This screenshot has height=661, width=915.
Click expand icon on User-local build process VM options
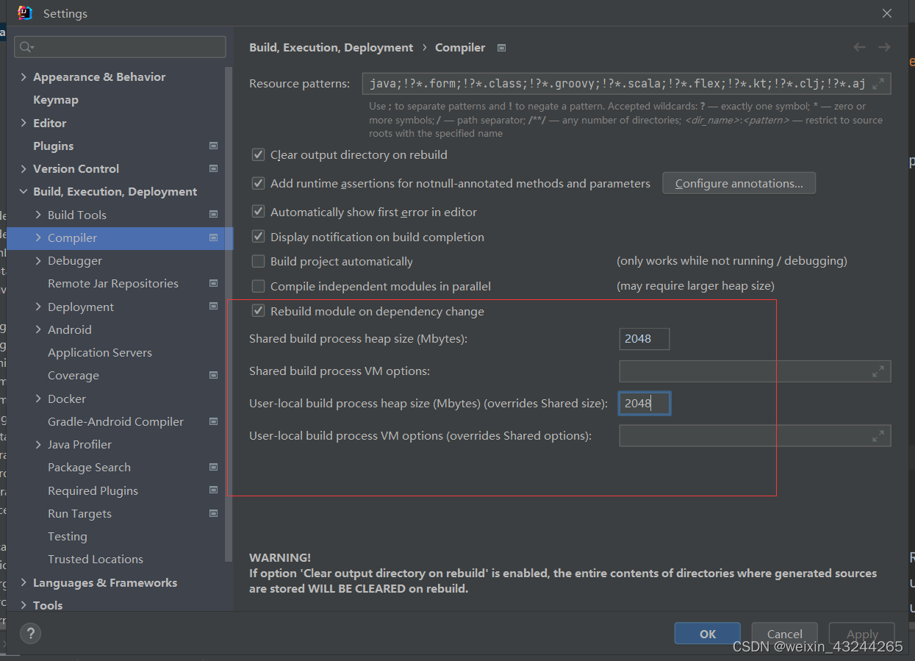878,435
